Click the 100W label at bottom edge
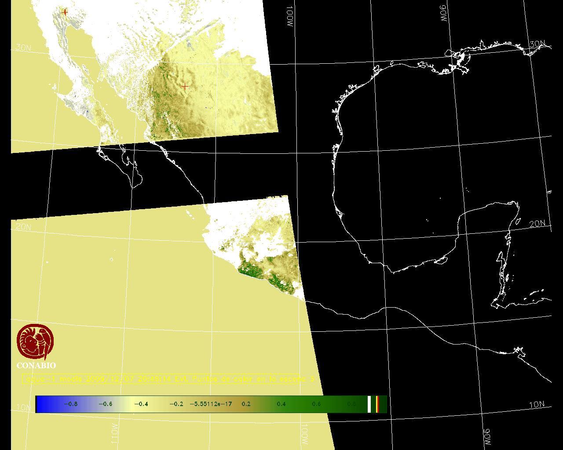 click(x=305, y=433)
